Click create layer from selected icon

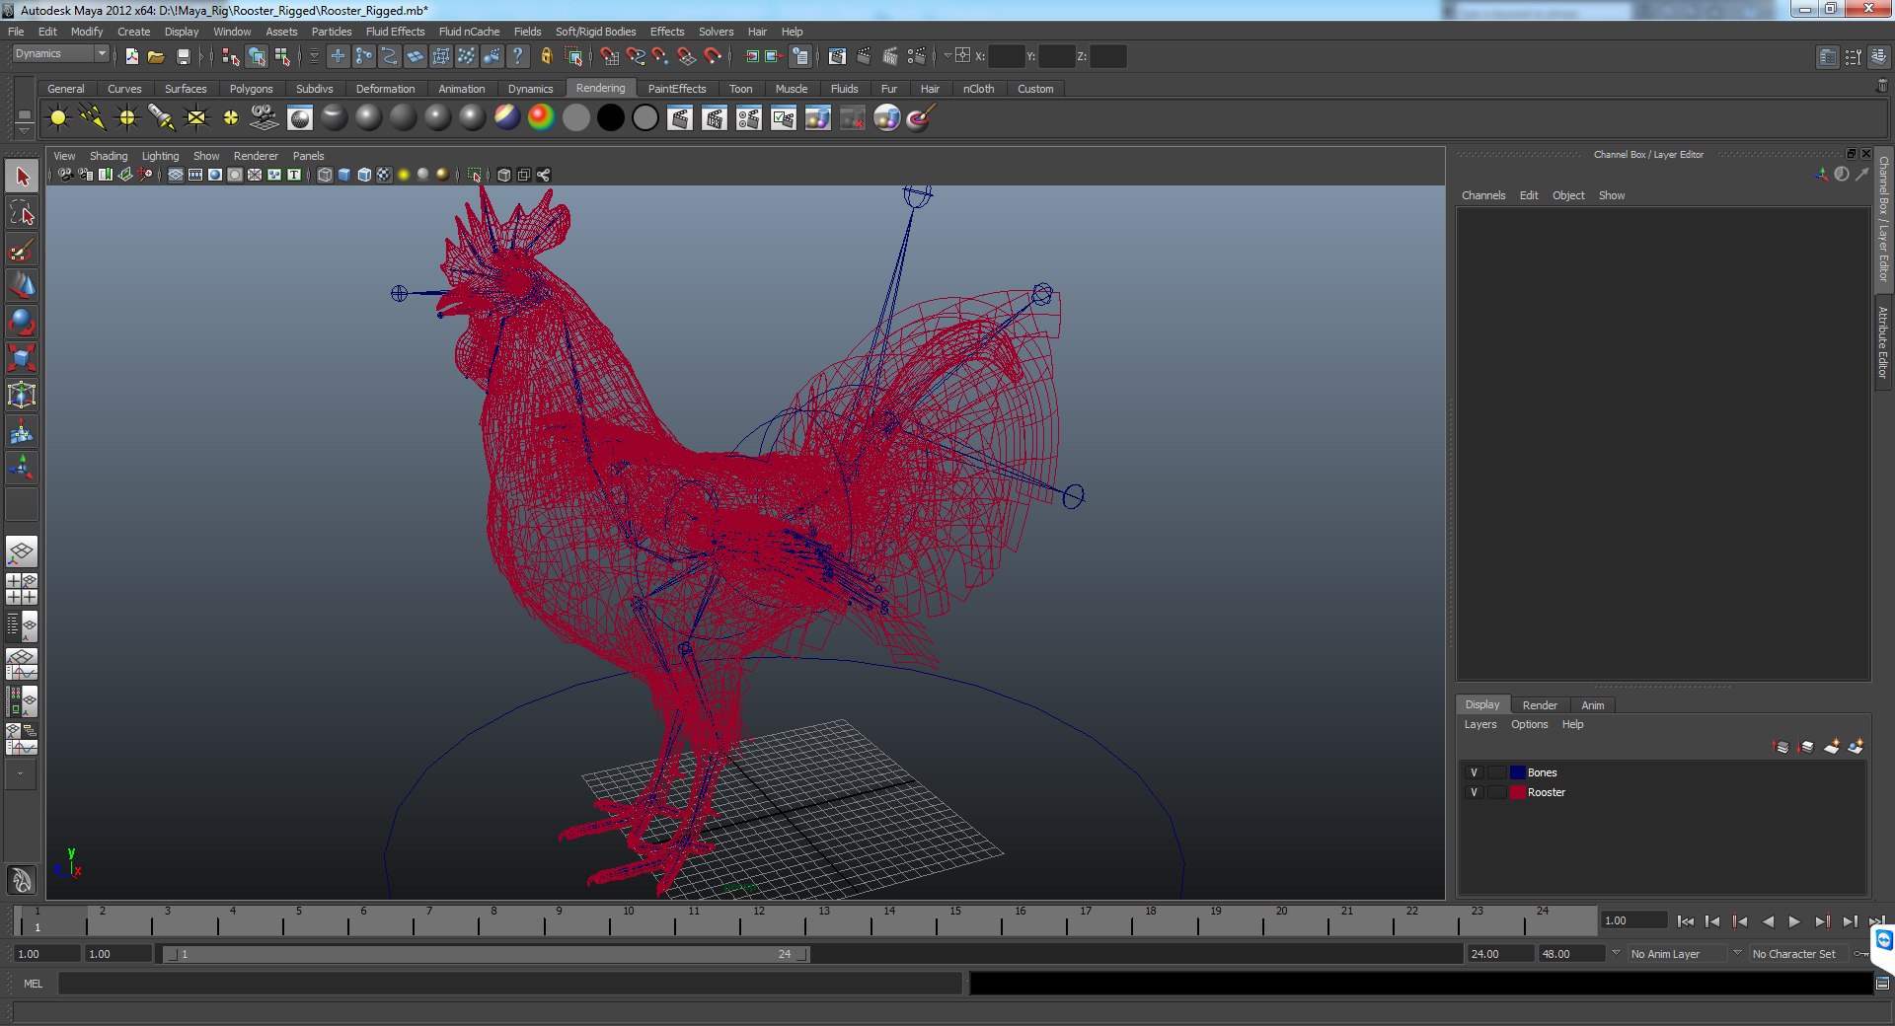pos(1856,747)
